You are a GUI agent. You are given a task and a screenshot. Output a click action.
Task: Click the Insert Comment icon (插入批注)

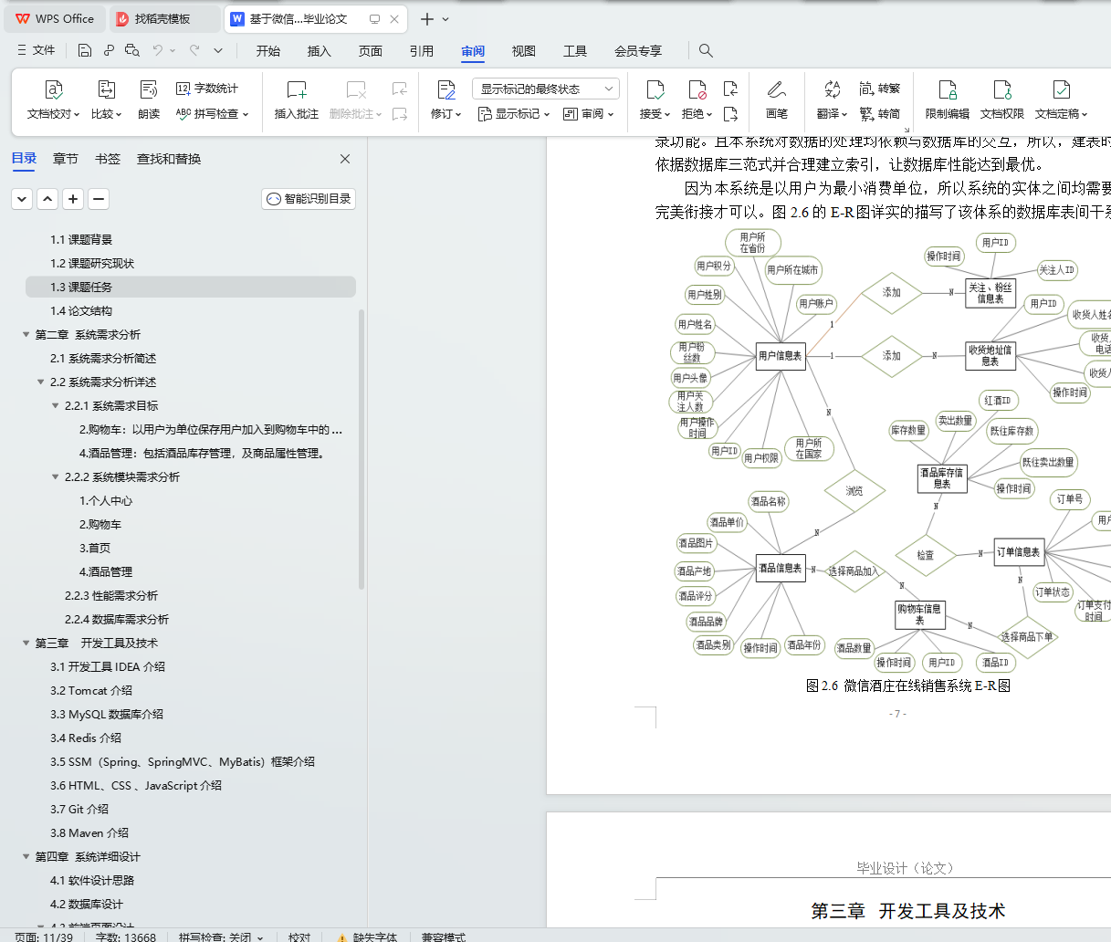pyautogui.click(x=297, y=89)
